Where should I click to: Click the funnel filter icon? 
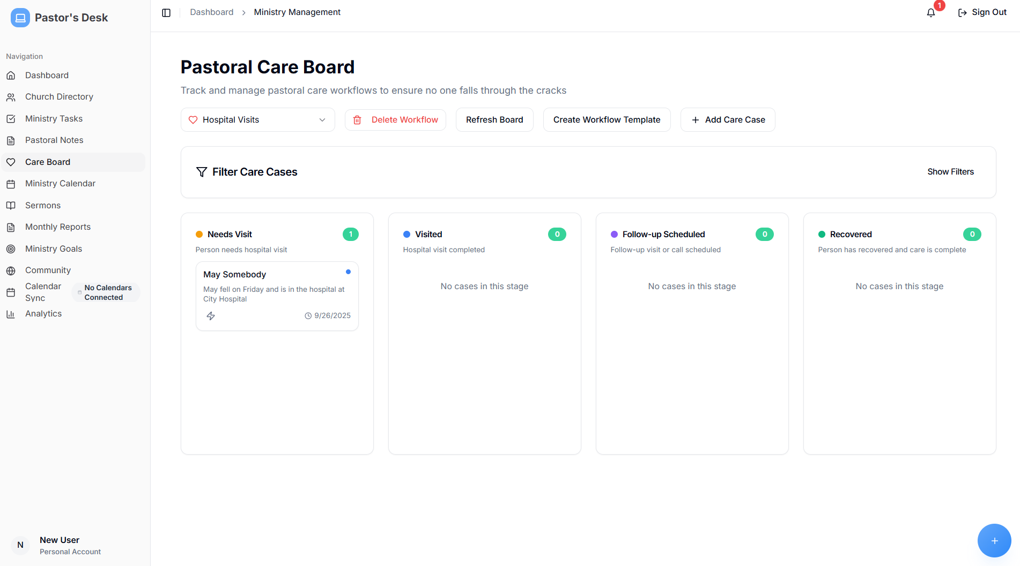(x=202, y=172)
